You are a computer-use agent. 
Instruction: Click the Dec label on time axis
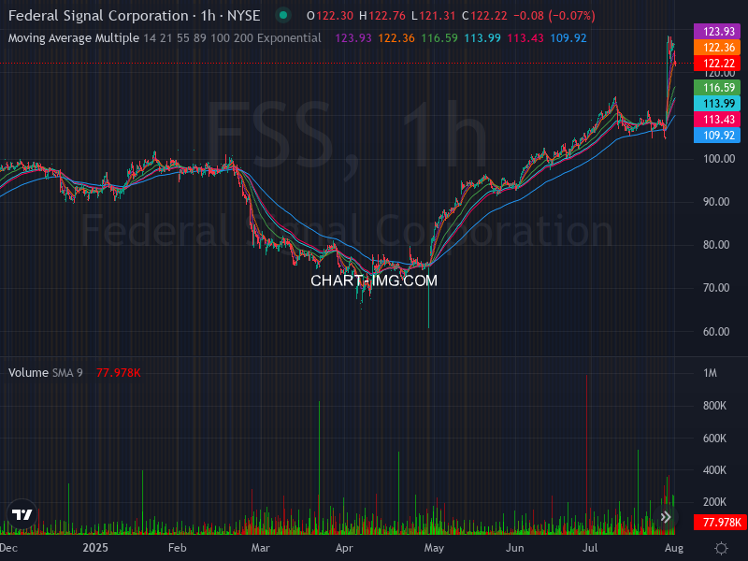click(x=8, y=548)
